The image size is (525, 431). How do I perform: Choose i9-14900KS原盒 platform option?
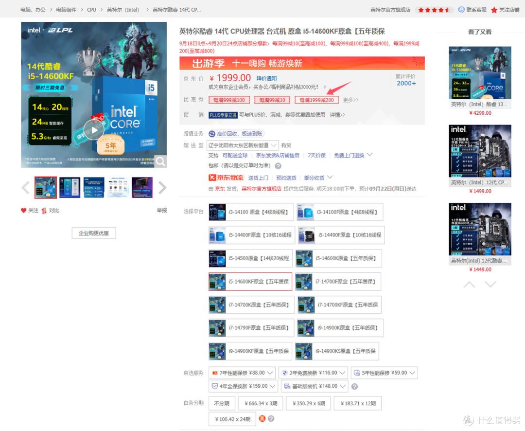click(x=337, y=351)
